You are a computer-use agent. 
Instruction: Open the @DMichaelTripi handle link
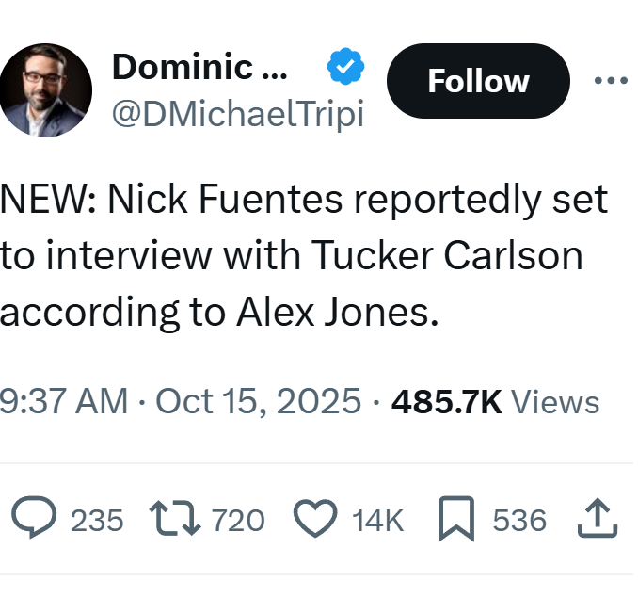click(237, 114)
